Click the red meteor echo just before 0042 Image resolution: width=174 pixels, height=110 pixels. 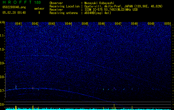[x=33, y=88]
